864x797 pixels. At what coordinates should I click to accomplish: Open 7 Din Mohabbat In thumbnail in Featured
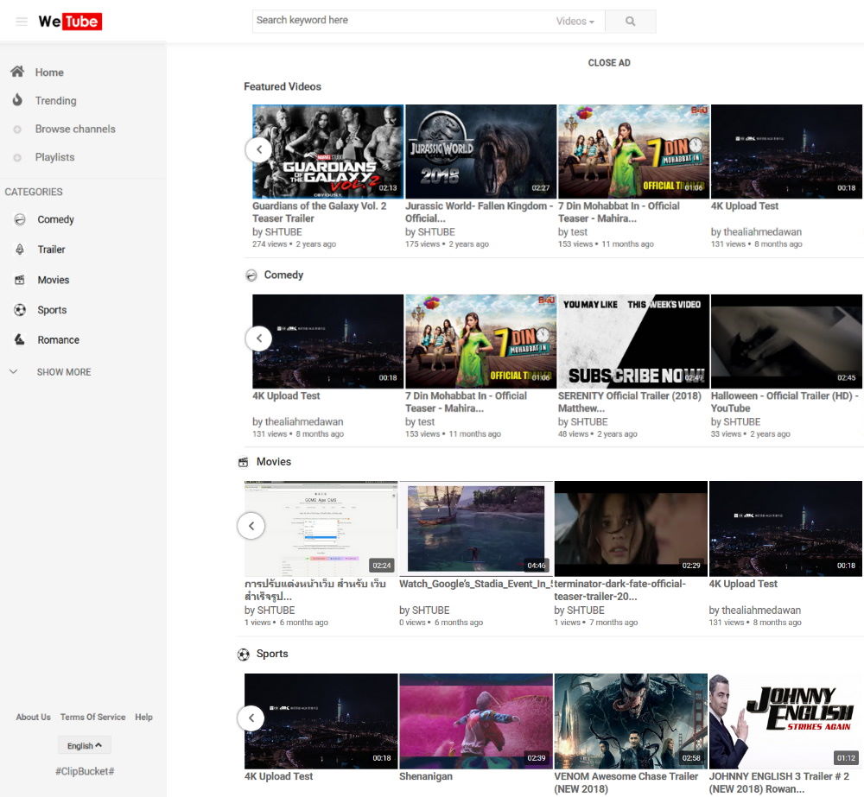click(x=633, y=151)
